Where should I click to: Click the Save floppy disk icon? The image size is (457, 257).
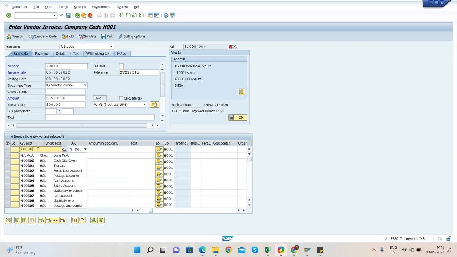point(68,15)
